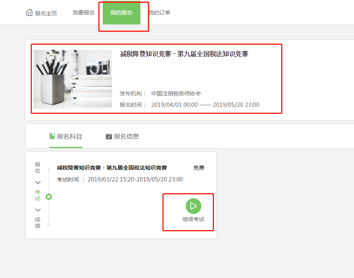Click the 减税降费知识竞赛 contest title heading
Viewport: 354px width, 278px height.
pos(184,54)
